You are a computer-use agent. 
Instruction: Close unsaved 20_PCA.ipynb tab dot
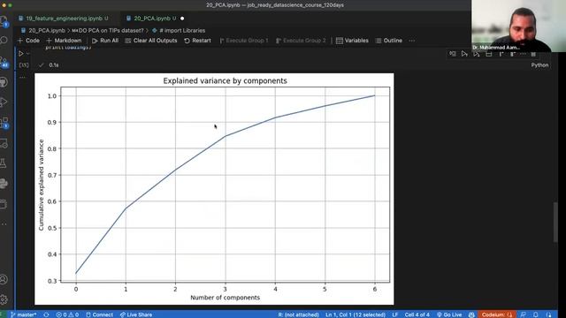pyautogui.click(x=182, y=19)
